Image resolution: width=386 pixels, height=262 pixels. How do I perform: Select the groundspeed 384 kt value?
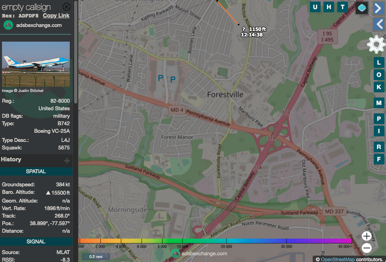63,184
